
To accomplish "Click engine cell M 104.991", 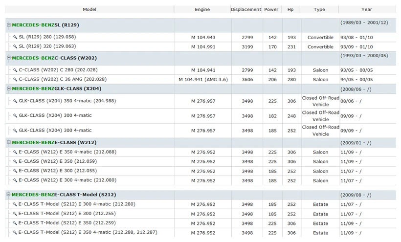I will (203, 47).
